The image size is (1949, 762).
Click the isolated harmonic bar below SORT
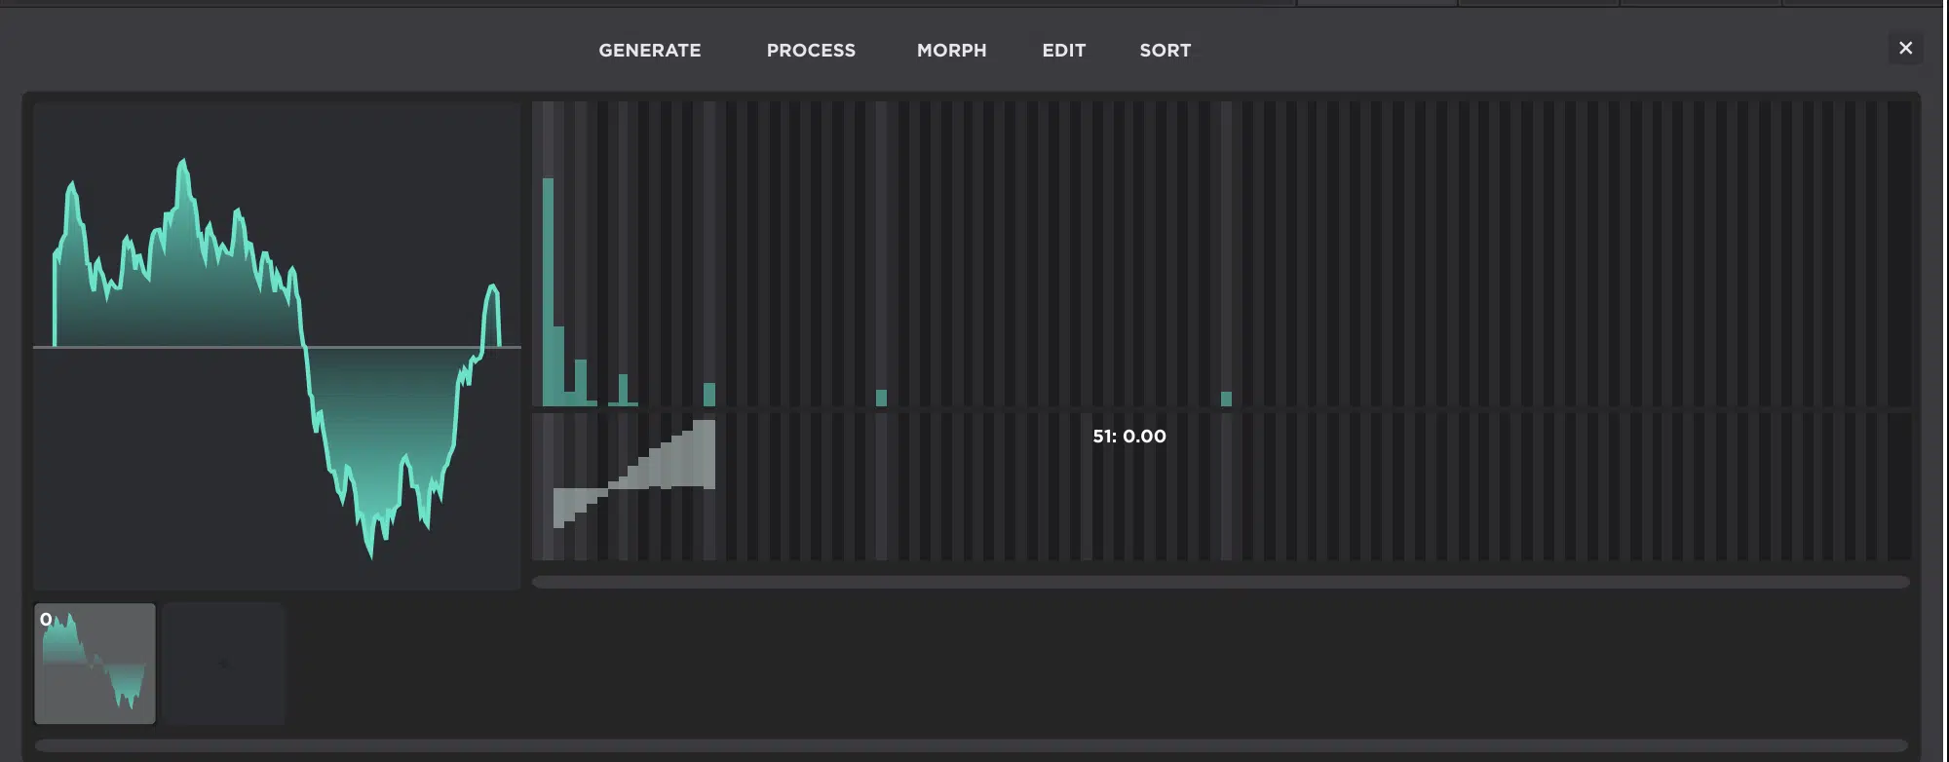(1226, 399)
